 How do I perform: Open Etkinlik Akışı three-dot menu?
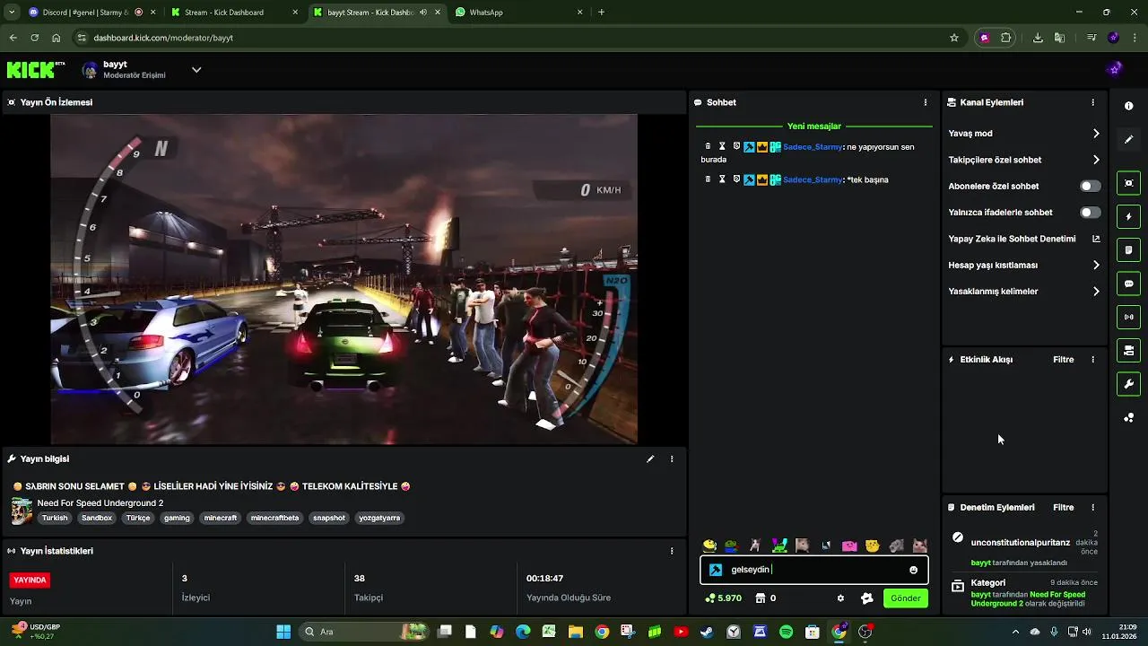pos(1092,360)
